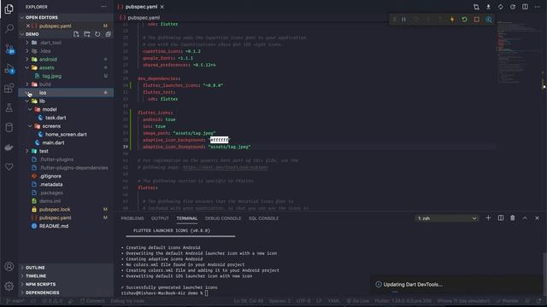Collapse the lib folder
Viewport: 547px width, 307px height.
pos(67,101)
